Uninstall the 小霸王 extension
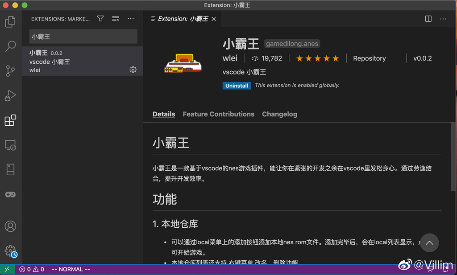The width and height of the screenshot is (457, 275). (237, 86)
